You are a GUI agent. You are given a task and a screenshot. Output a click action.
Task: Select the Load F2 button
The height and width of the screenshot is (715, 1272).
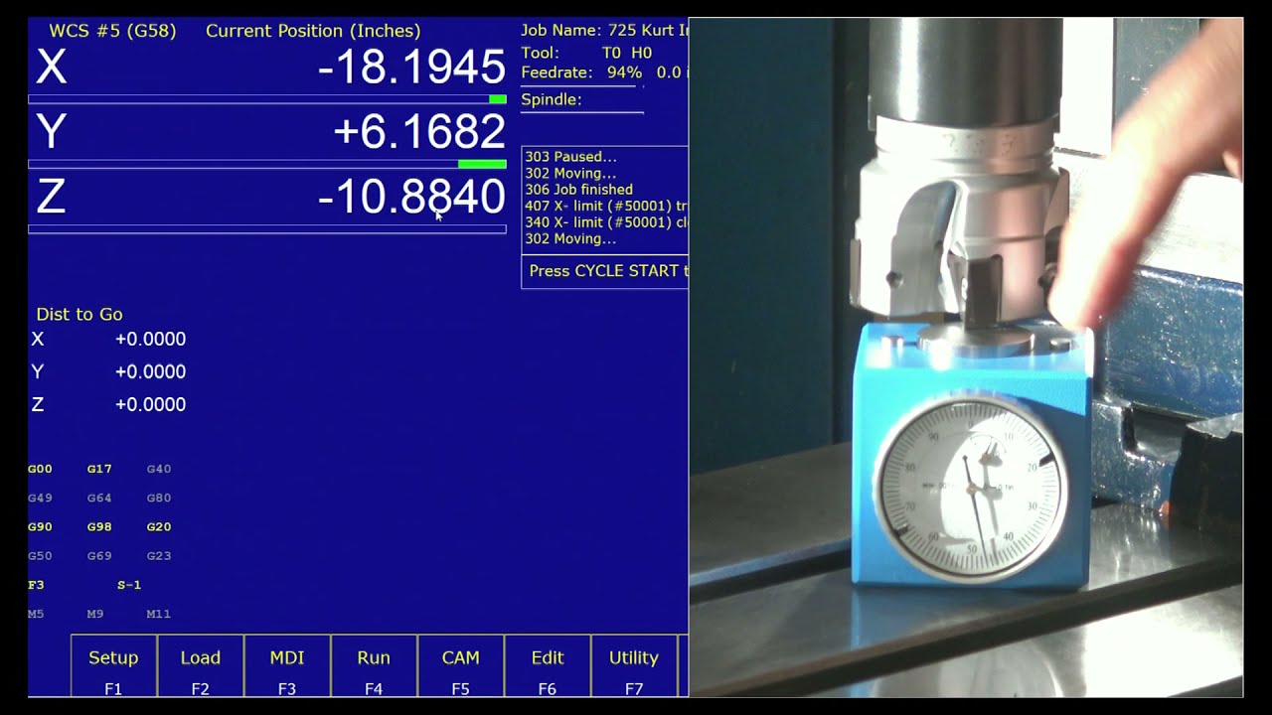(x=200, y=666)
